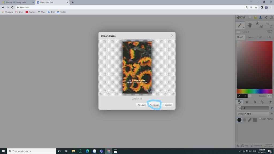274x154 pixels.
Task: Open the Maps bookmark
Action: point(42,12)
